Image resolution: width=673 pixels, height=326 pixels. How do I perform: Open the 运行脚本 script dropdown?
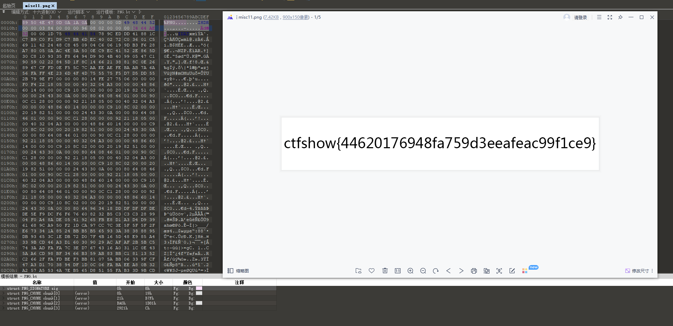coord(87,12)
